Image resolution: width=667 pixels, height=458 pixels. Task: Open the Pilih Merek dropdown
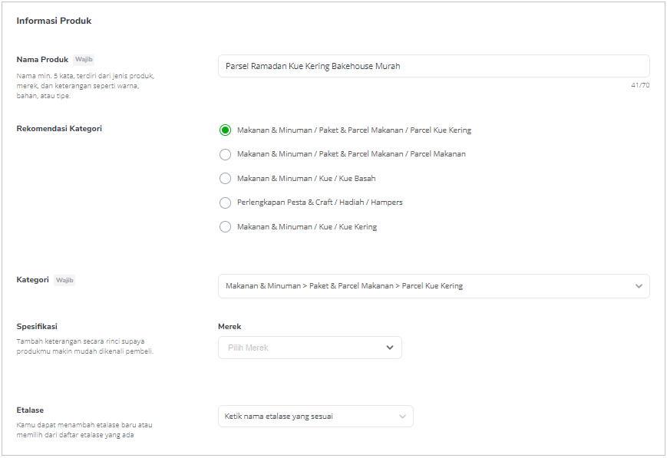(x=309, y=348)
